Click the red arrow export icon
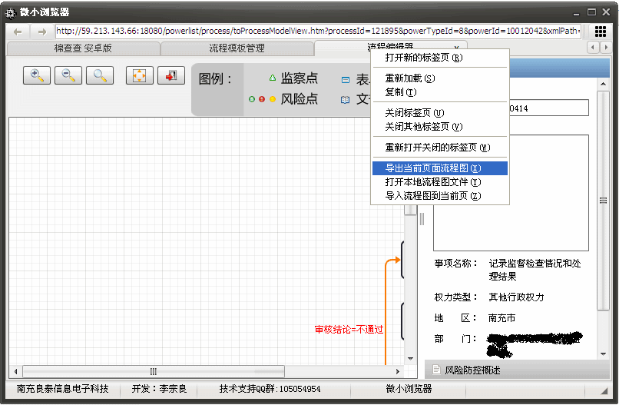 pos(170,75)
